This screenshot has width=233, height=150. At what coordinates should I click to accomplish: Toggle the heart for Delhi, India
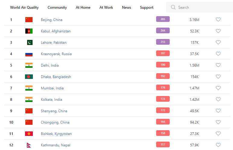point(218,65)
